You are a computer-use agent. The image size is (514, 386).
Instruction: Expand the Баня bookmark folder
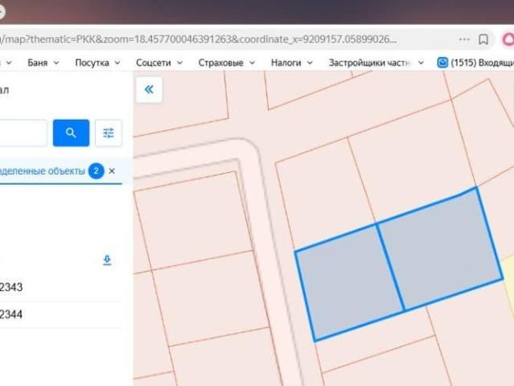click(43, 63)
